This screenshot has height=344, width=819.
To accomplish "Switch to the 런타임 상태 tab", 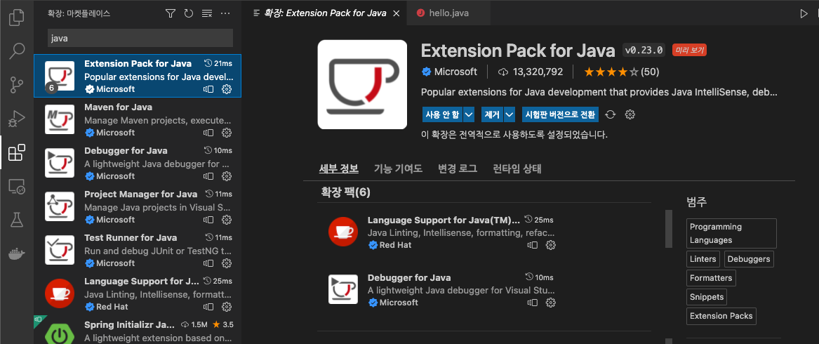I will 517,168.
